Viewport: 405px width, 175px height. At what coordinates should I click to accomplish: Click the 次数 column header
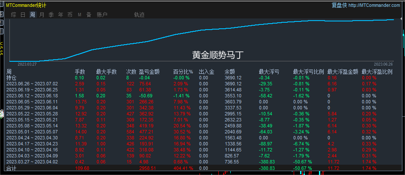pos(131,72)
